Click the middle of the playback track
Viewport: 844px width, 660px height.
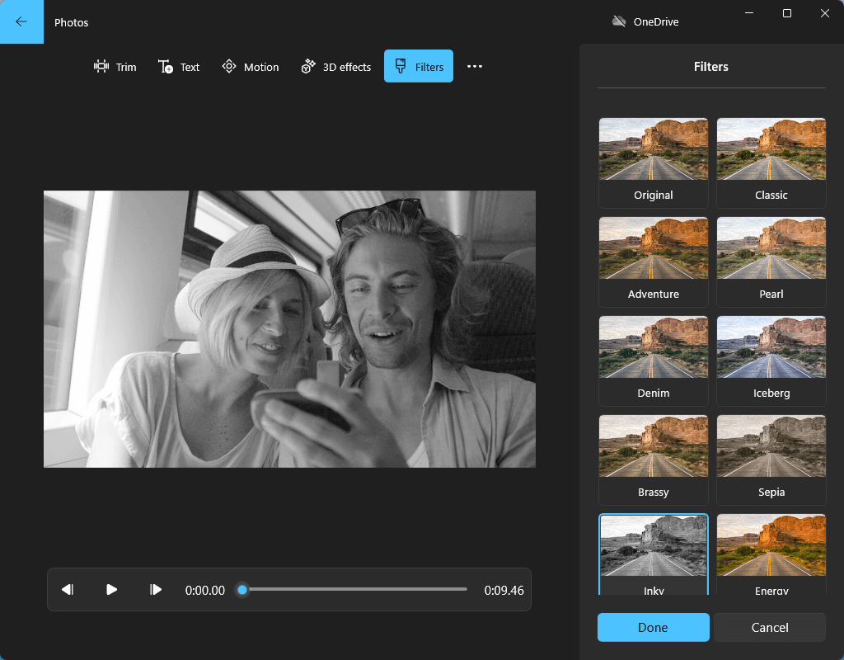point(354,589)
